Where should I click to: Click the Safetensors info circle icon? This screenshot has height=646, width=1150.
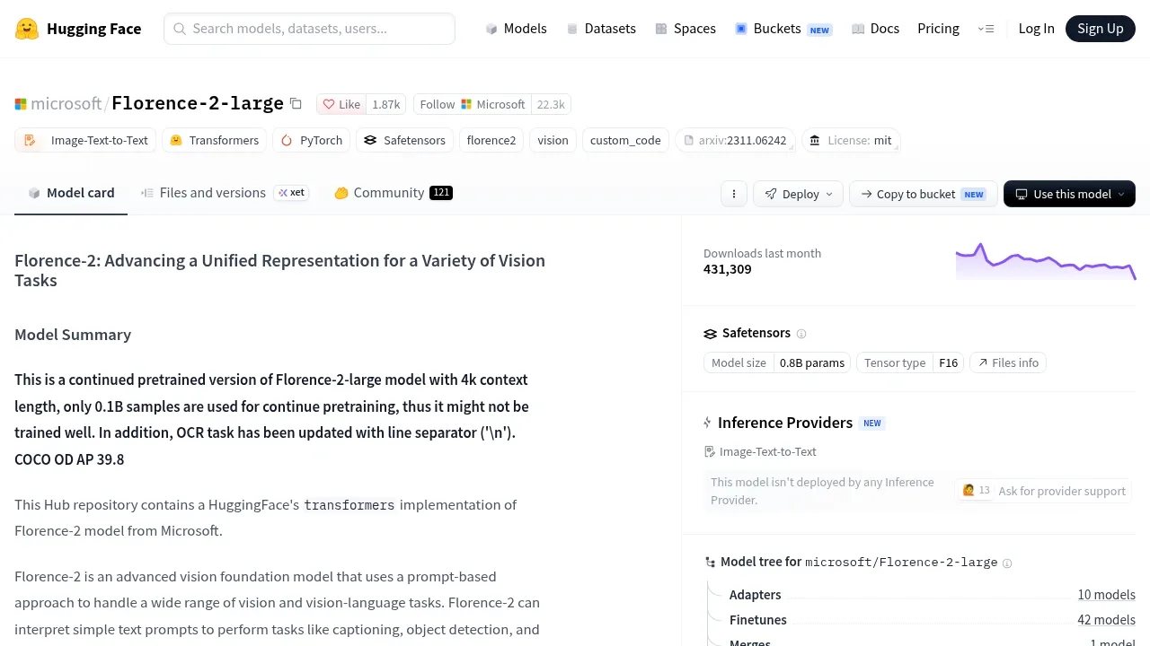coord(801,334)
